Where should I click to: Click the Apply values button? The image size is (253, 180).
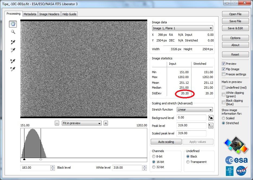(x=198, y=142)
